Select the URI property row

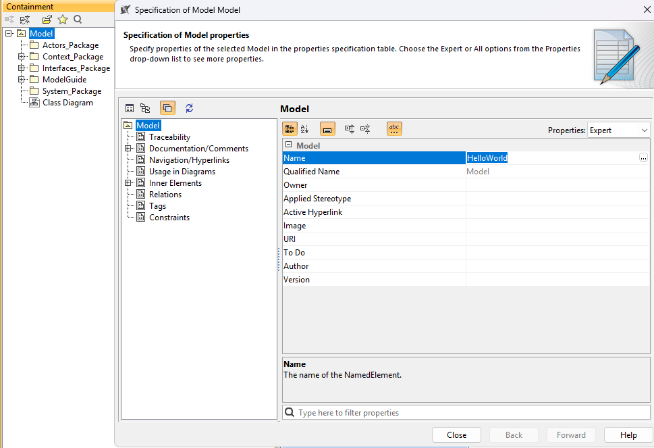pos(466,239)
